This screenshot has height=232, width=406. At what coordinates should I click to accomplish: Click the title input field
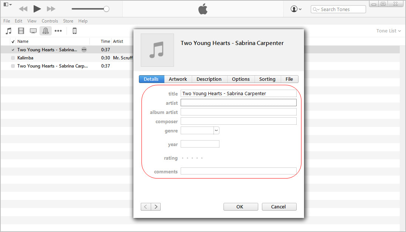[239, 93]
